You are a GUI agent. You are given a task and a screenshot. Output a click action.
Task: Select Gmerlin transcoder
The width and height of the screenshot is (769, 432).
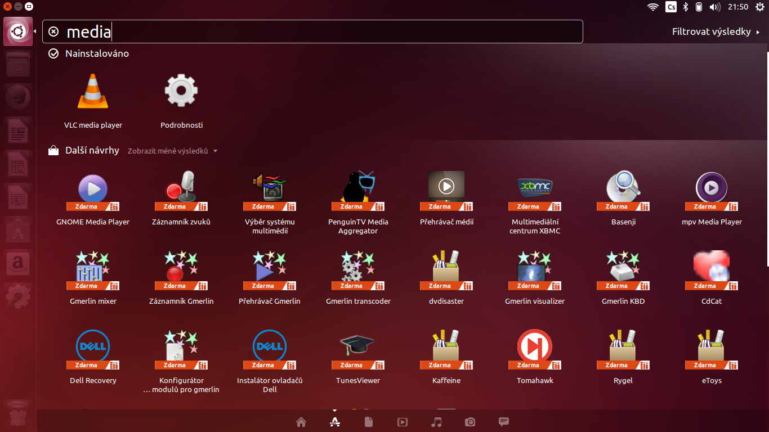pyautogui.click(x=358, y=278)
